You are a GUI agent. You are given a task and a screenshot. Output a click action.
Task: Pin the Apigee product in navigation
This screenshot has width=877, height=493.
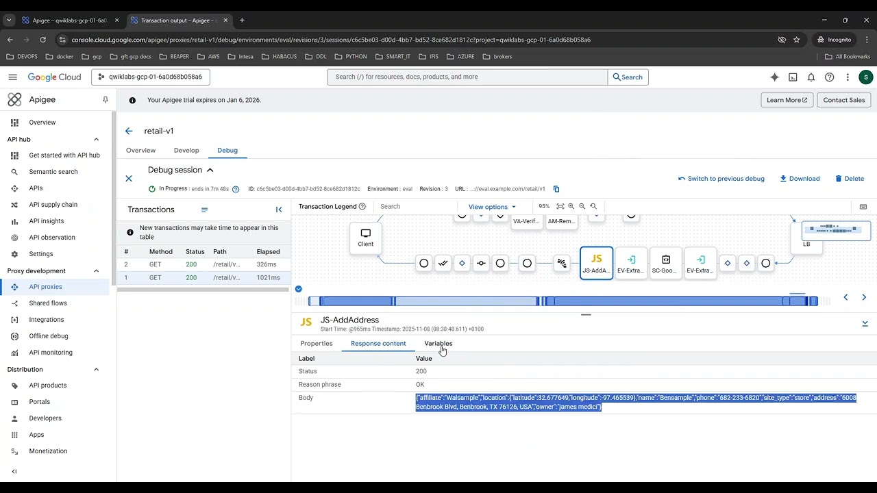tap(106, 100)
